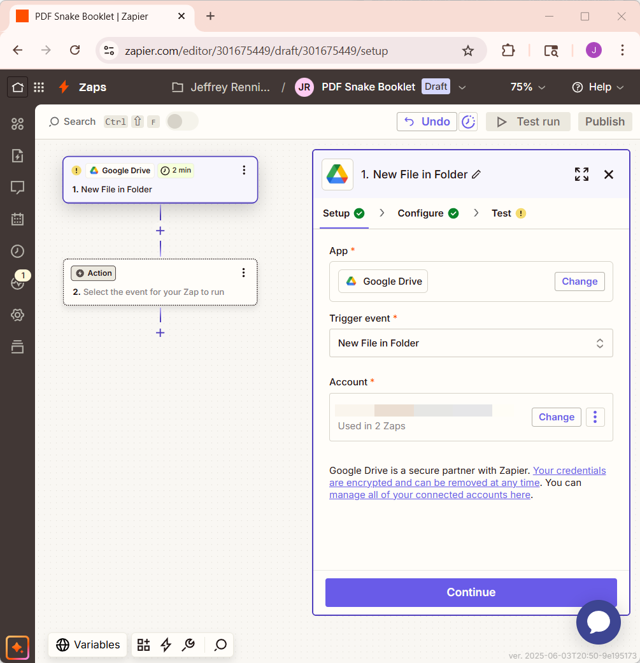This screenshot has height=663, width=640.
Task: Switch to the Configure tab
Action: [428, 213]
